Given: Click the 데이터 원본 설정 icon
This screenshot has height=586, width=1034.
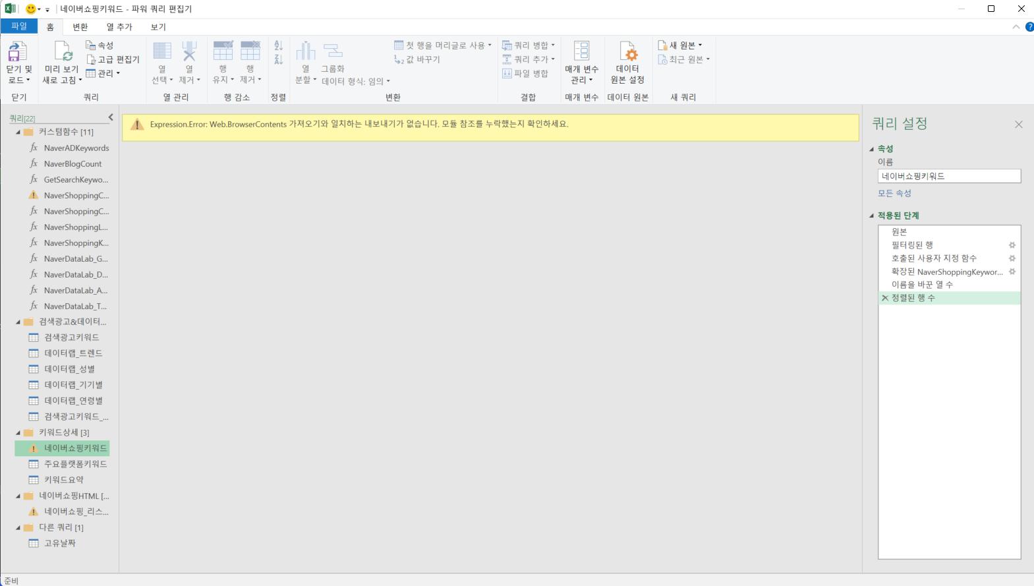Looking at the screenshot, I should tap(627, 52).
